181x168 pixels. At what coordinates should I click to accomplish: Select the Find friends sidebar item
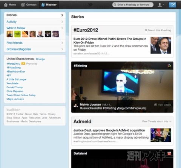(35, 43)
